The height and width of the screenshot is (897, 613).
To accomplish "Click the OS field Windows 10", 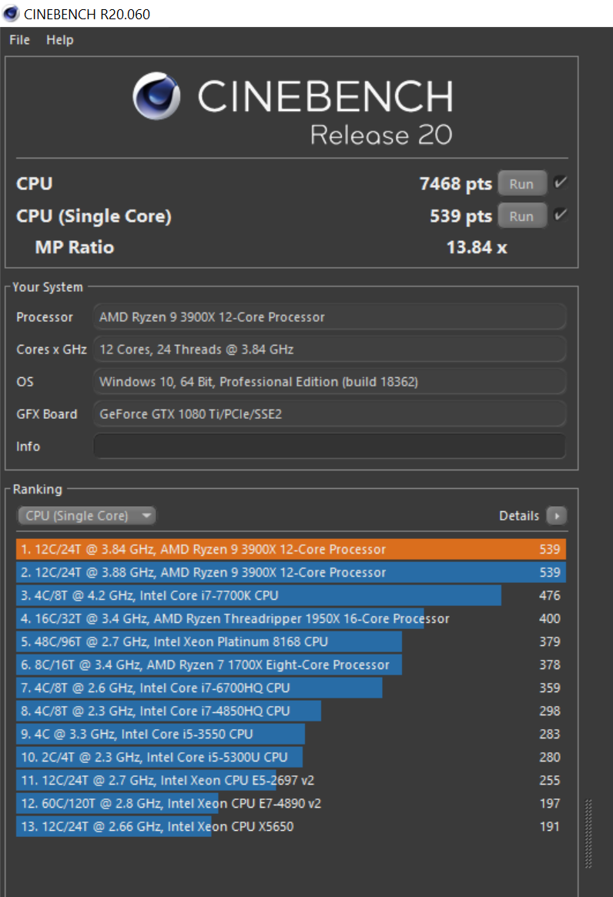I will (x=330, y=382).
